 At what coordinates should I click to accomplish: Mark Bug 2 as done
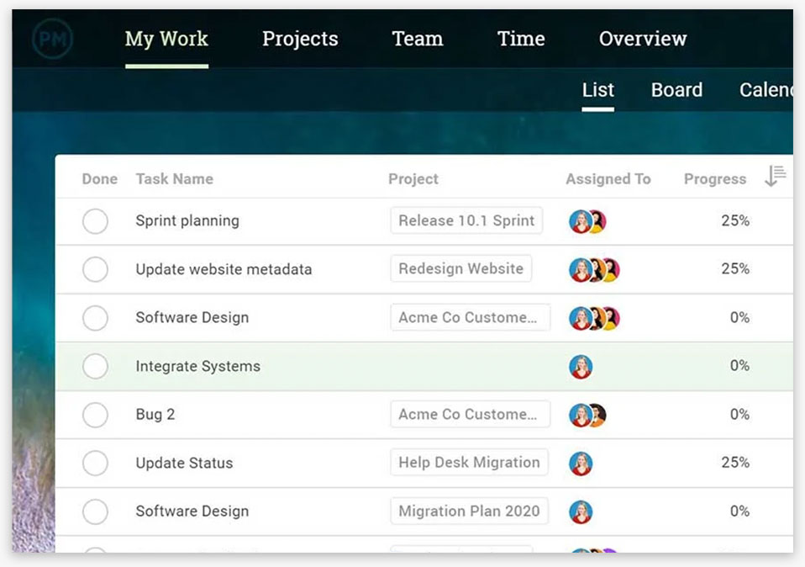[x=95, y=415]
